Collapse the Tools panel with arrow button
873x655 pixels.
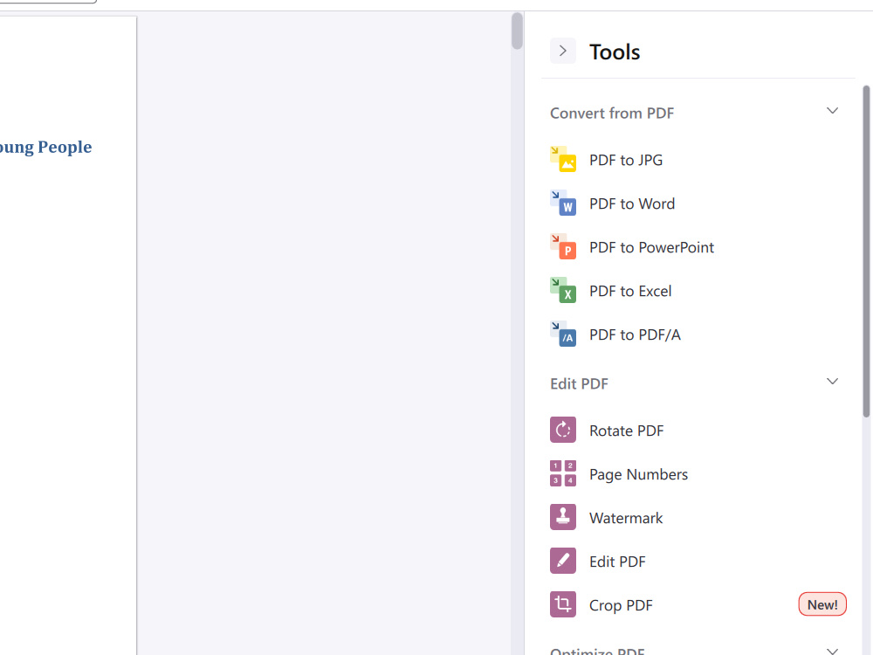(563, 51)
